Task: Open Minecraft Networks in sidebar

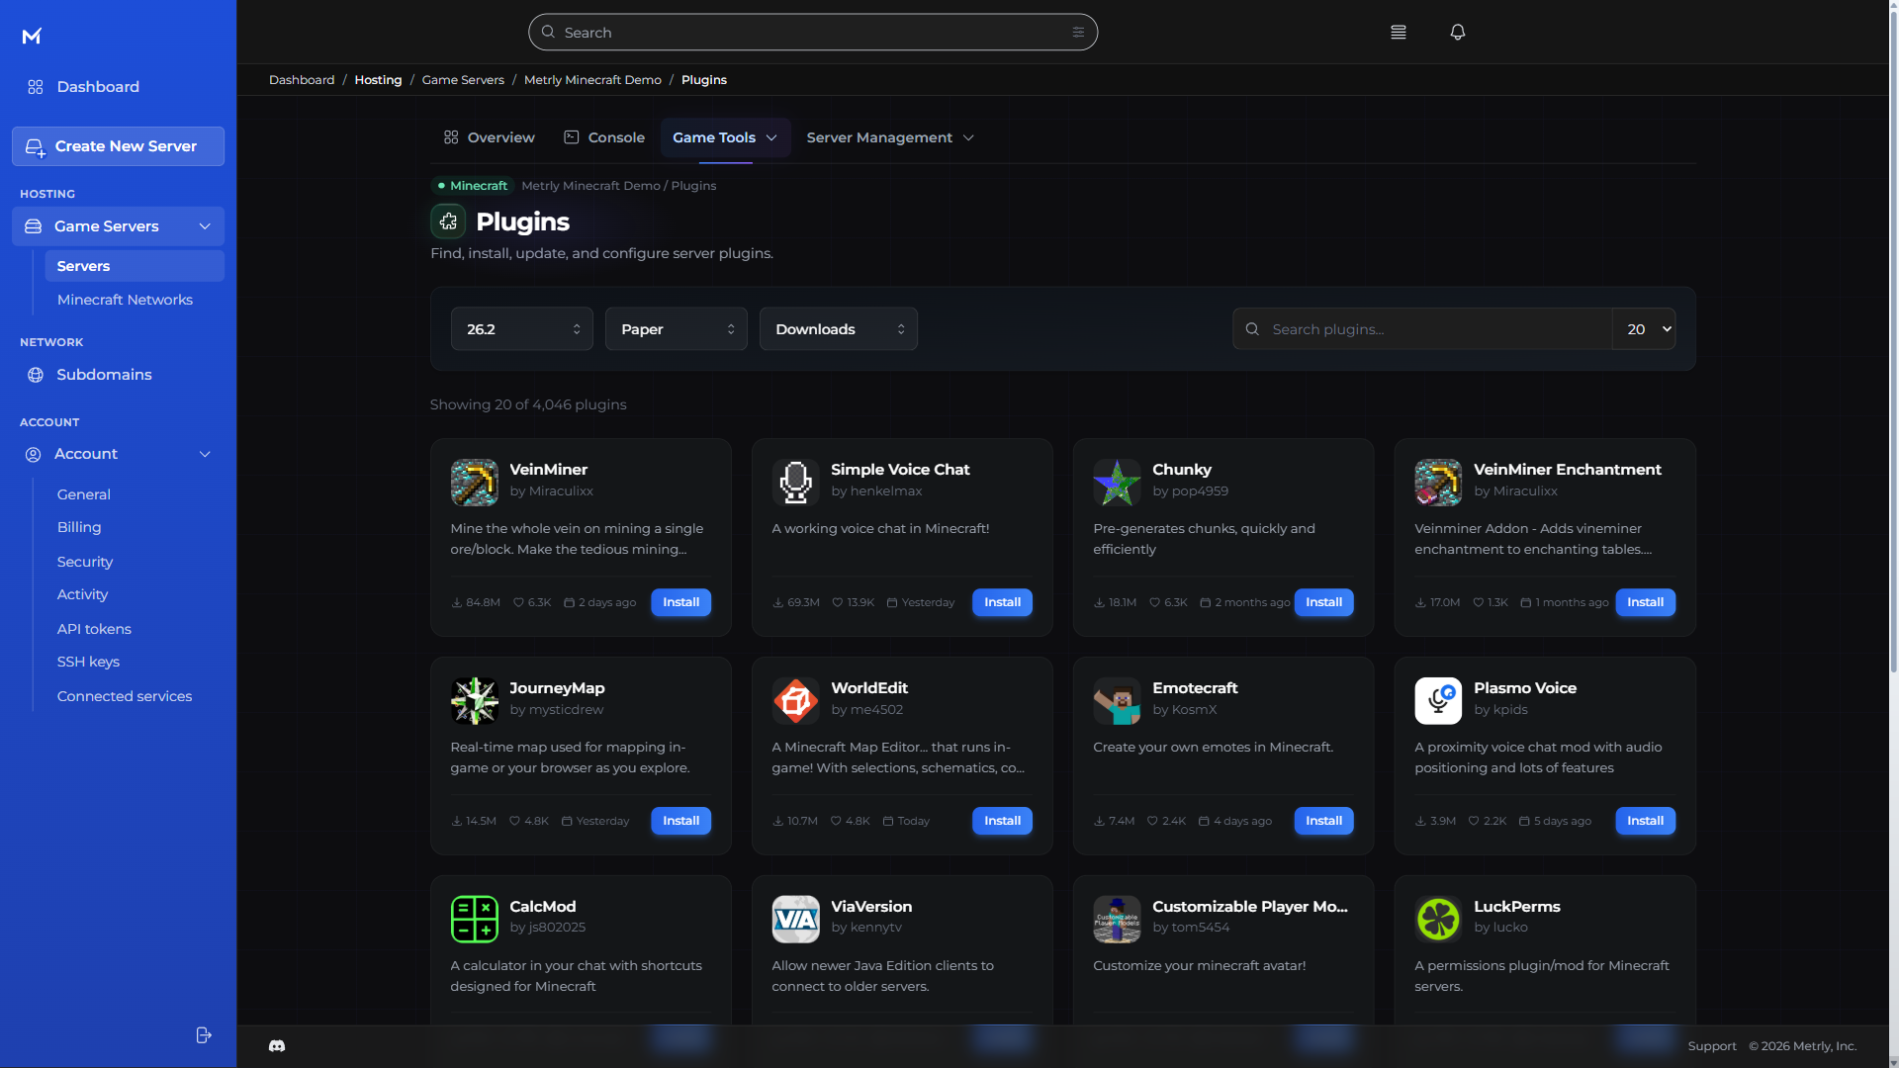Action: click(125, 300)
